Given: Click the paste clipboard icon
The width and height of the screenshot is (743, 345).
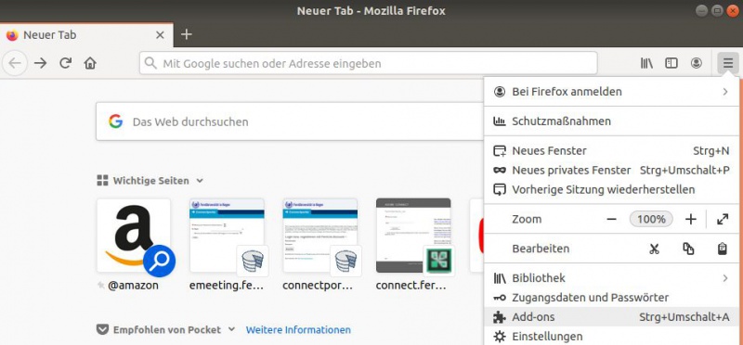Looking at the screenshot, I should click(723, 249).
